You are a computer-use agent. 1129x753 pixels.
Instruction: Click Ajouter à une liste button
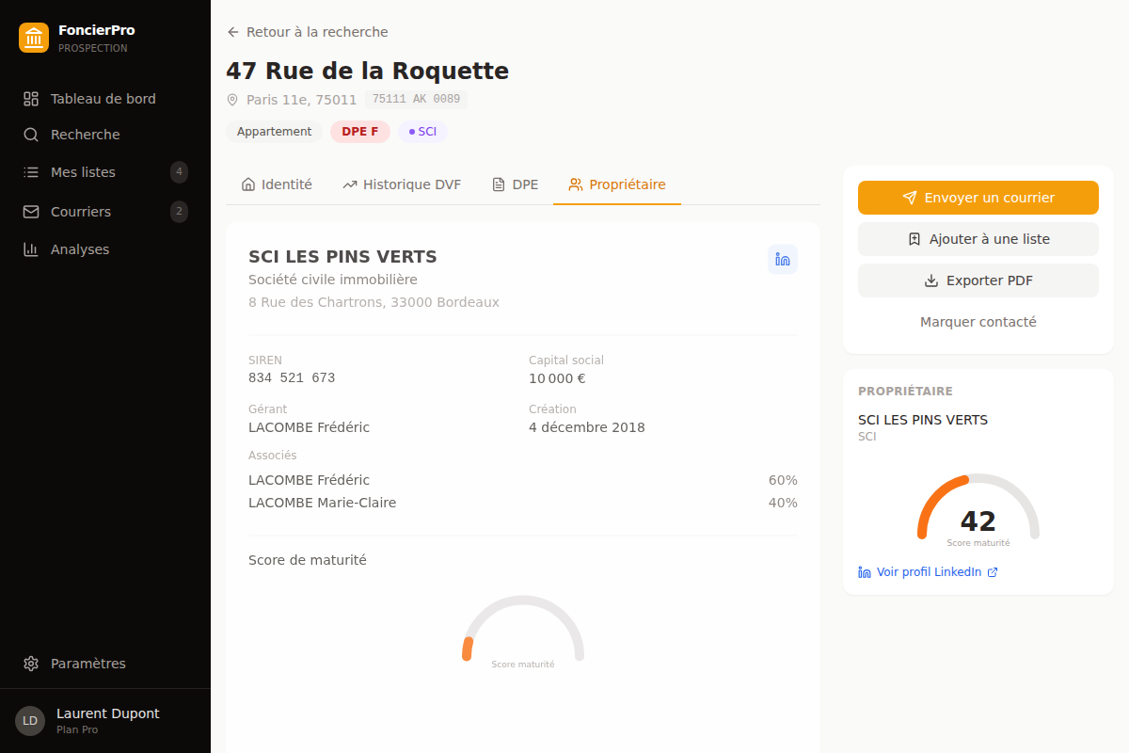(978, 239)
